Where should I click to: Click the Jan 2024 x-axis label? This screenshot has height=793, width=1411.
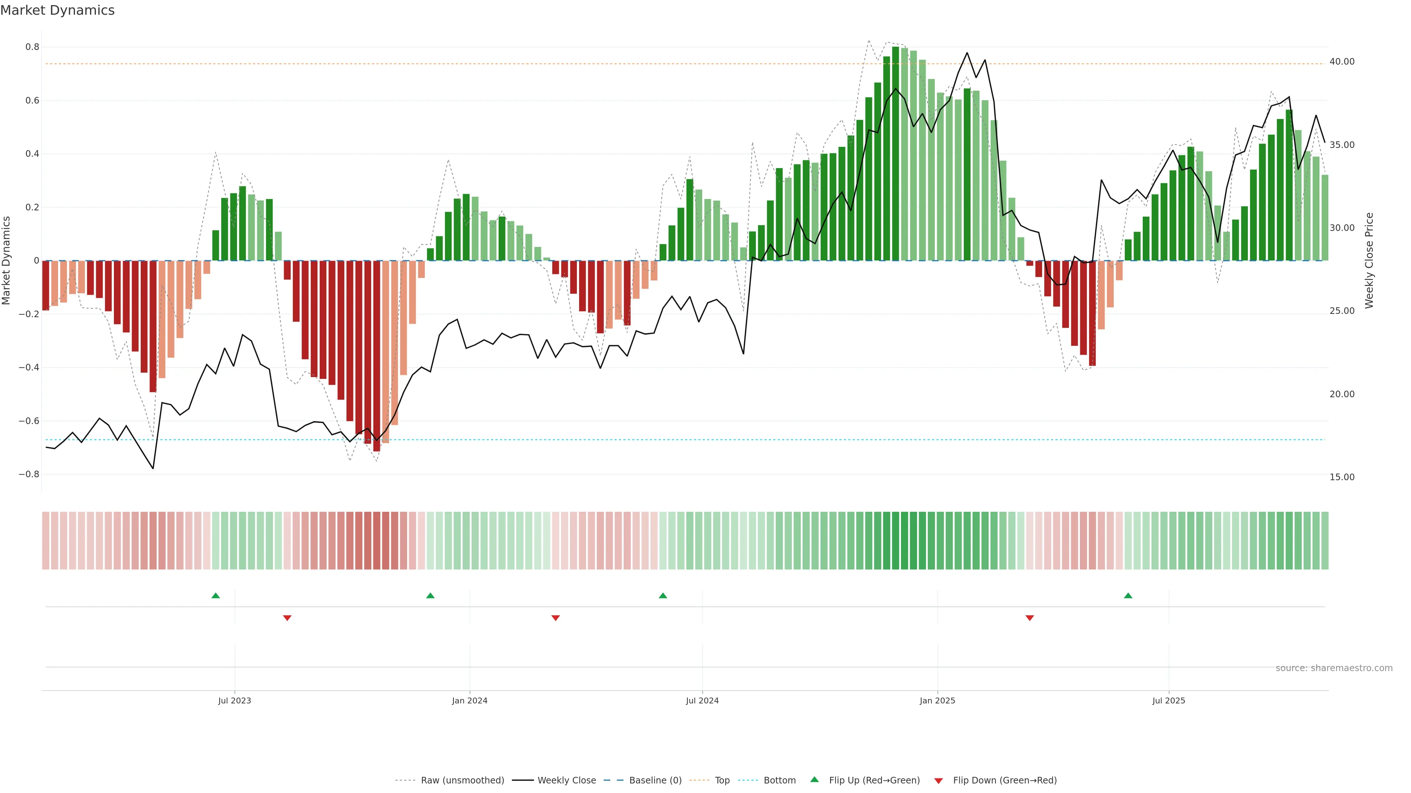click(x=470, y=700)
